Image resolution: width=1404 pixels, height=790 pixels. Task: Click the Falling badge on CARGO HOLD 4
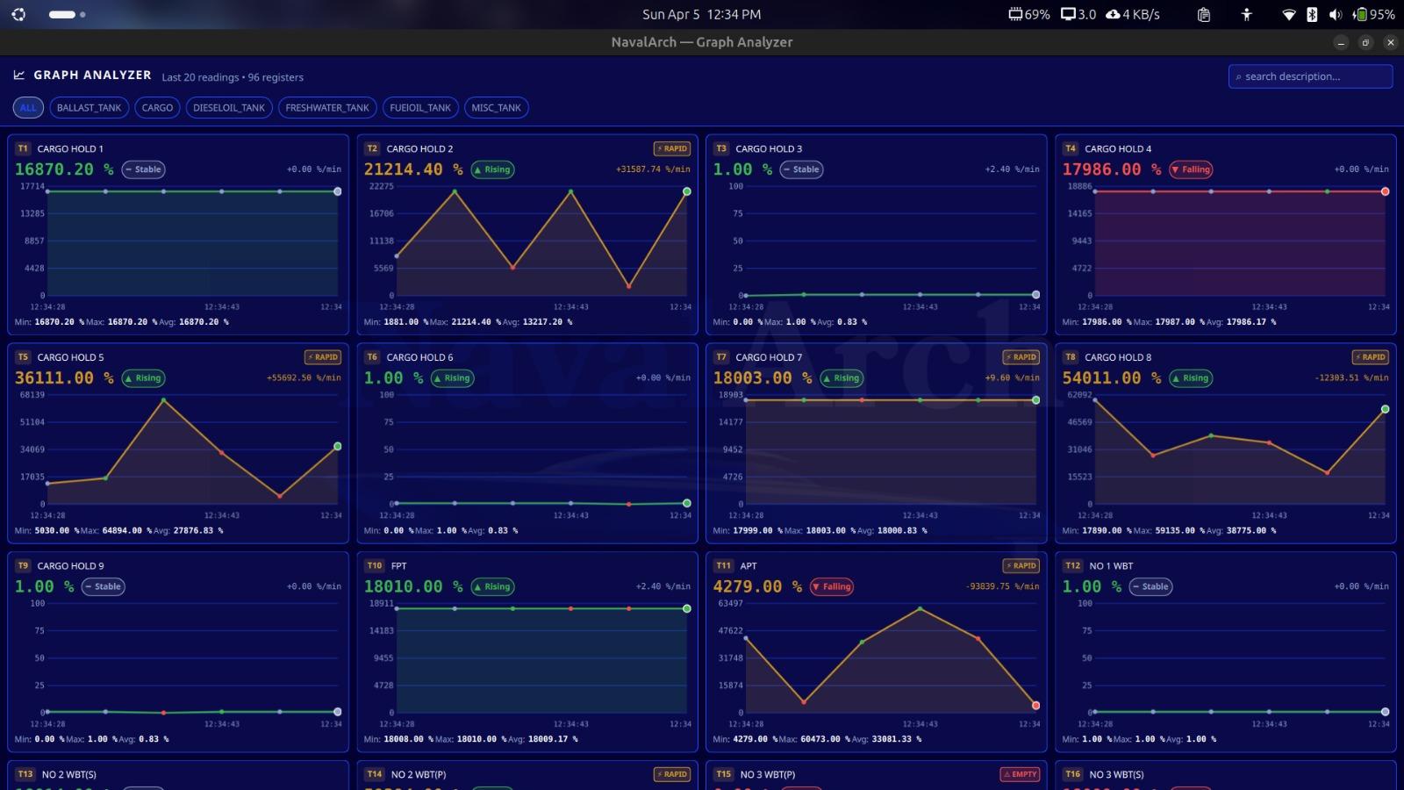1190,169
